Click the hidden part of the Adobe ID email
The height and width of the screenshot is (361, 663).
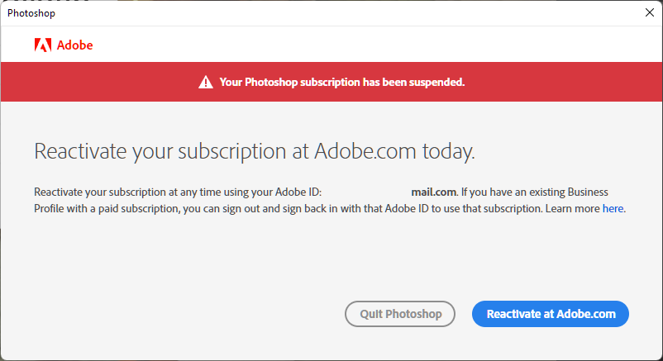[x=377, y=192]
